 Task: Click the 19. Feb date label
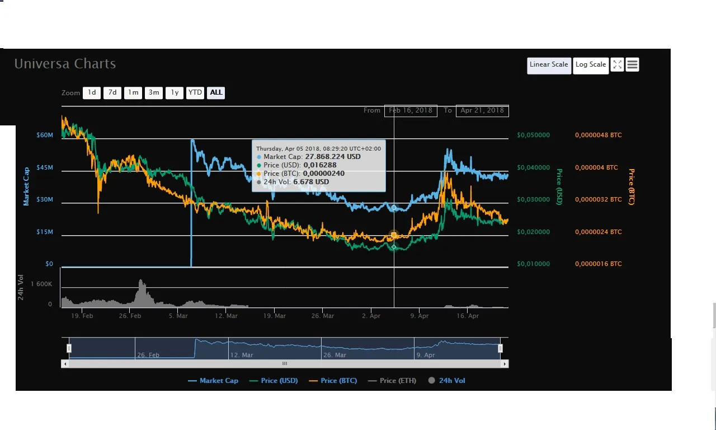82,316
